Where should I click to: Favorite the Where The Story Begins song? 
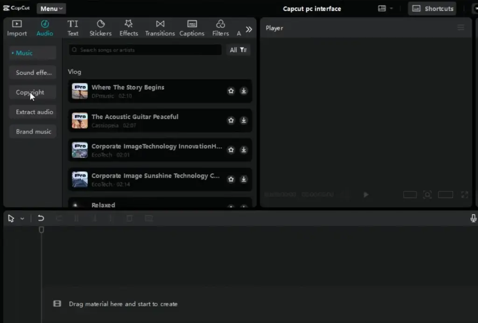[x=231, y=91]
